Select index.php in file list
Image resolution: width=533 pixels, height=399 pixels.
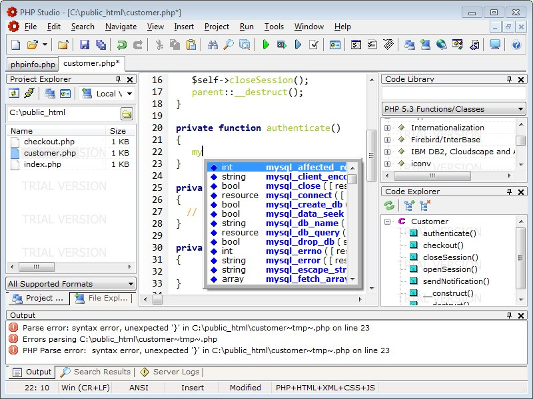click(43, 164)
